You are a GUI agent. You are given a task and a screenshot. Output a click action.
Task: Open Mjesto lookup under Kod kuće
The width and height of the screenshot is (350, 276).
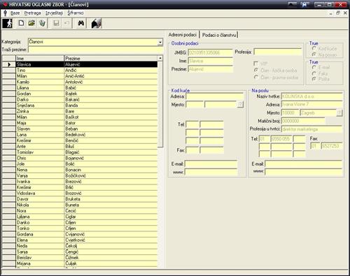coord(240,104)
